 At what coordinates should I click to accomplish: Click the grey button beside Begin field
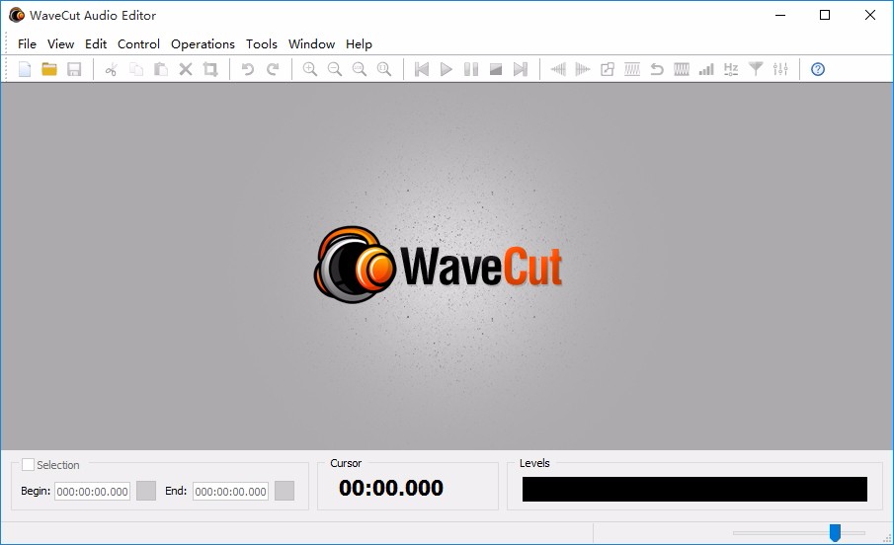tap(146, 491)
